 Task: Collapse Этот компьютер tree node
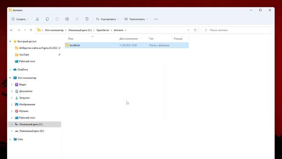[x=10, y=78]
